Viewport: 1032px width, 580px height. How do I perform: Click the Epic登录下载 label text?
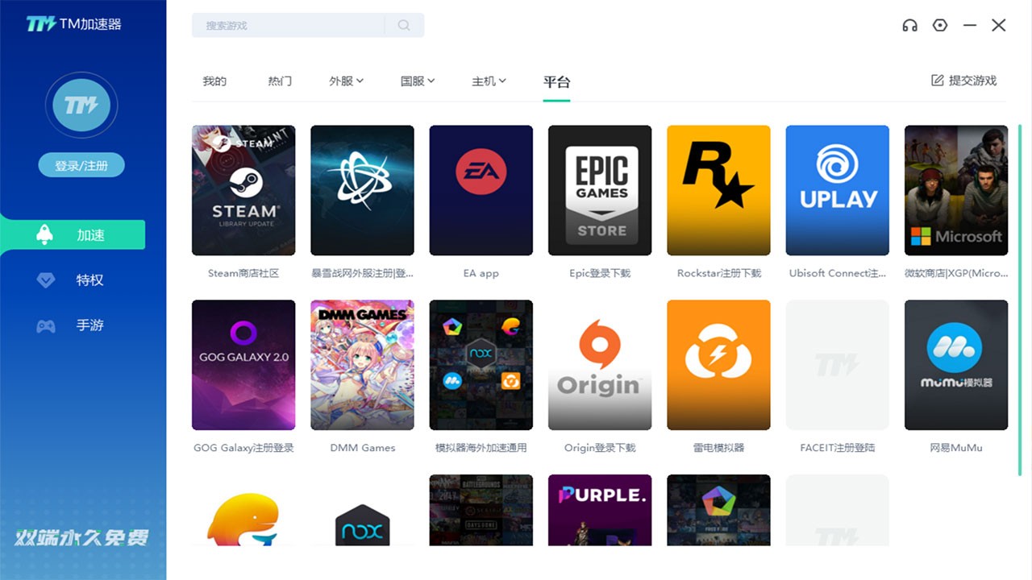[x=600, y=273]
